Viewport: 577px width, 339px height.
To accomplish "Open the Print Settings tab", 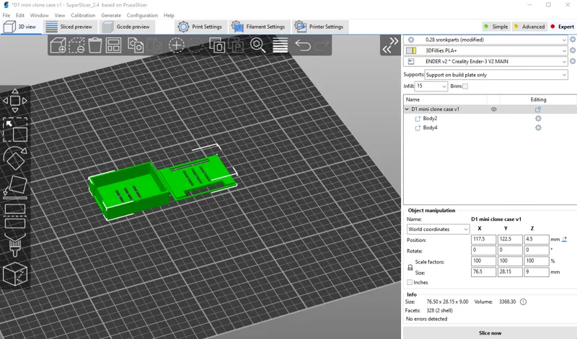I will click(201, 27).
